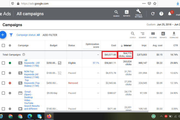Select the NON-Top Keywords (1748) campaign checkbox
The height and width of the screenshot is (120, 180).
click(x=3, y=73)
